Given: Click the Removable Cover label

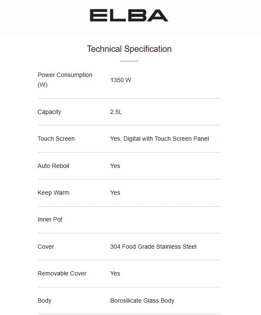Looking at the screenshot, I should tap(62, 273).
